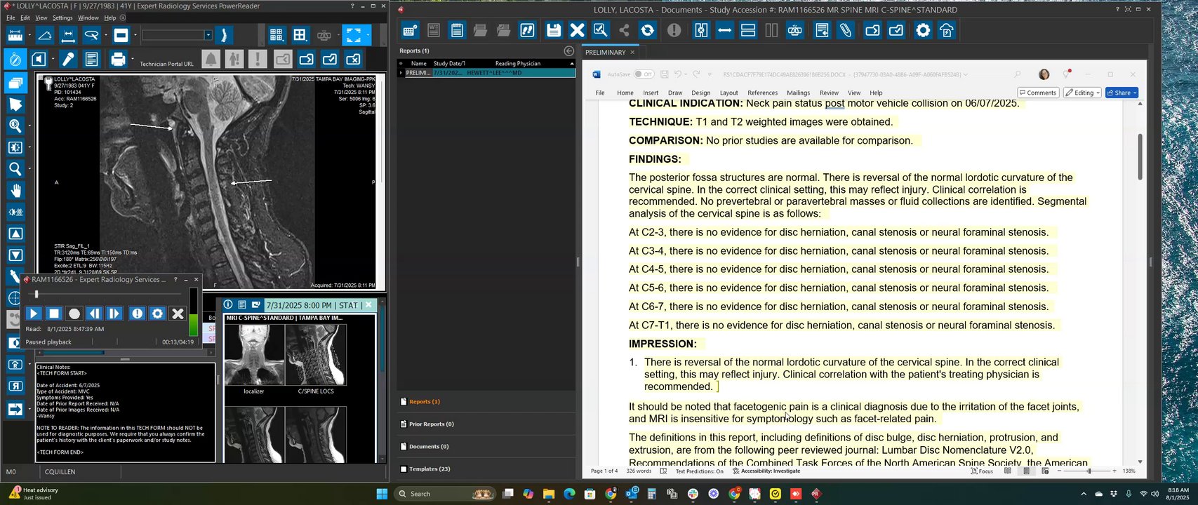Click the save disk icon in Documents toolbar
This screenshot has height=505, width=1198.
click(554, 30)
